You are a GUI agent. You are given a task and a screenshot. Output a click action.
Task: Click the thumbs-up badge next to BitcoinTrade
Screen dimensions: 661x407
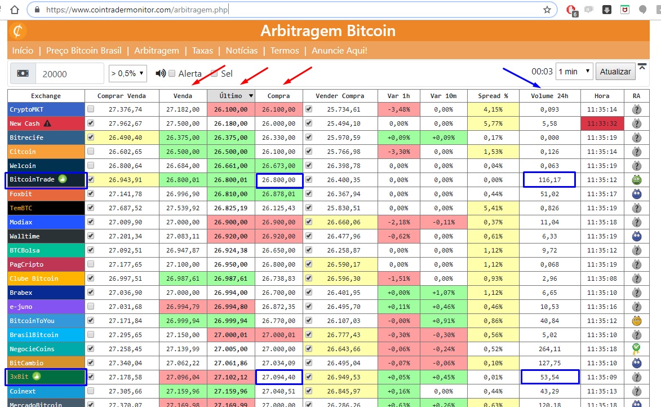[63, 179]
